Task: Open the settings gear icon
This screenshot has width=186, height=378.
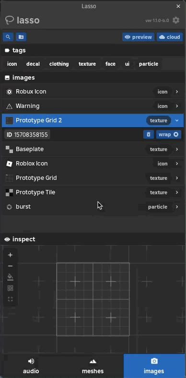Action: (x=176, y=20)
